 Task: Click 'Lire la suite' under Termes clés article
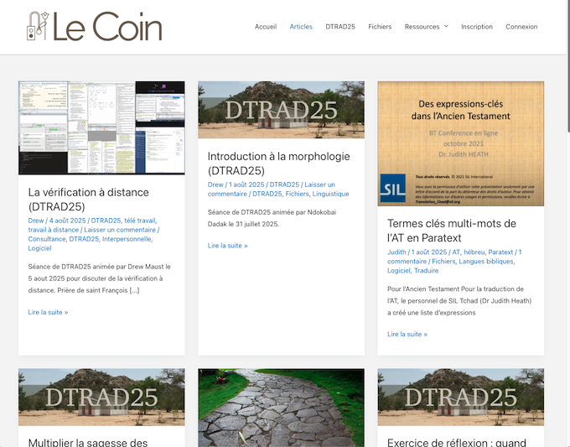407,335
